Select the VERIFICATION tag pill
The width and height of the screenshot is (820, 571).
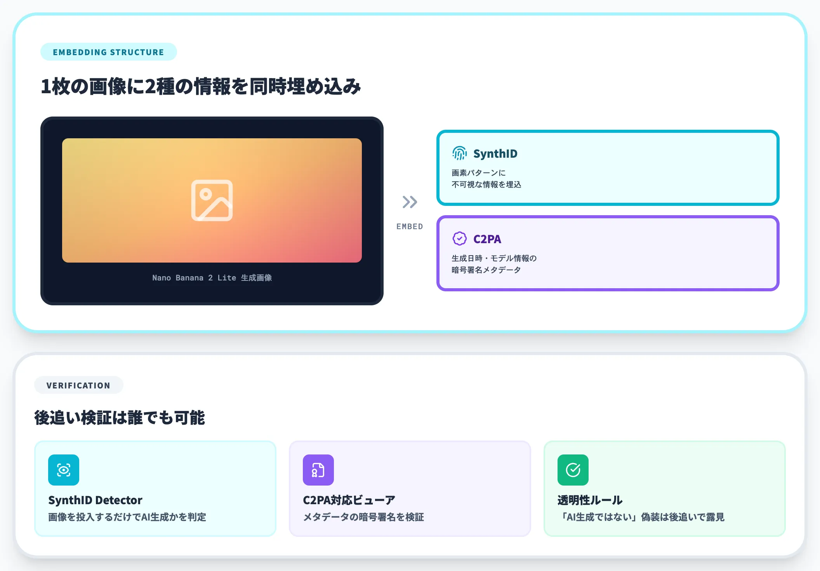point(78,385)
